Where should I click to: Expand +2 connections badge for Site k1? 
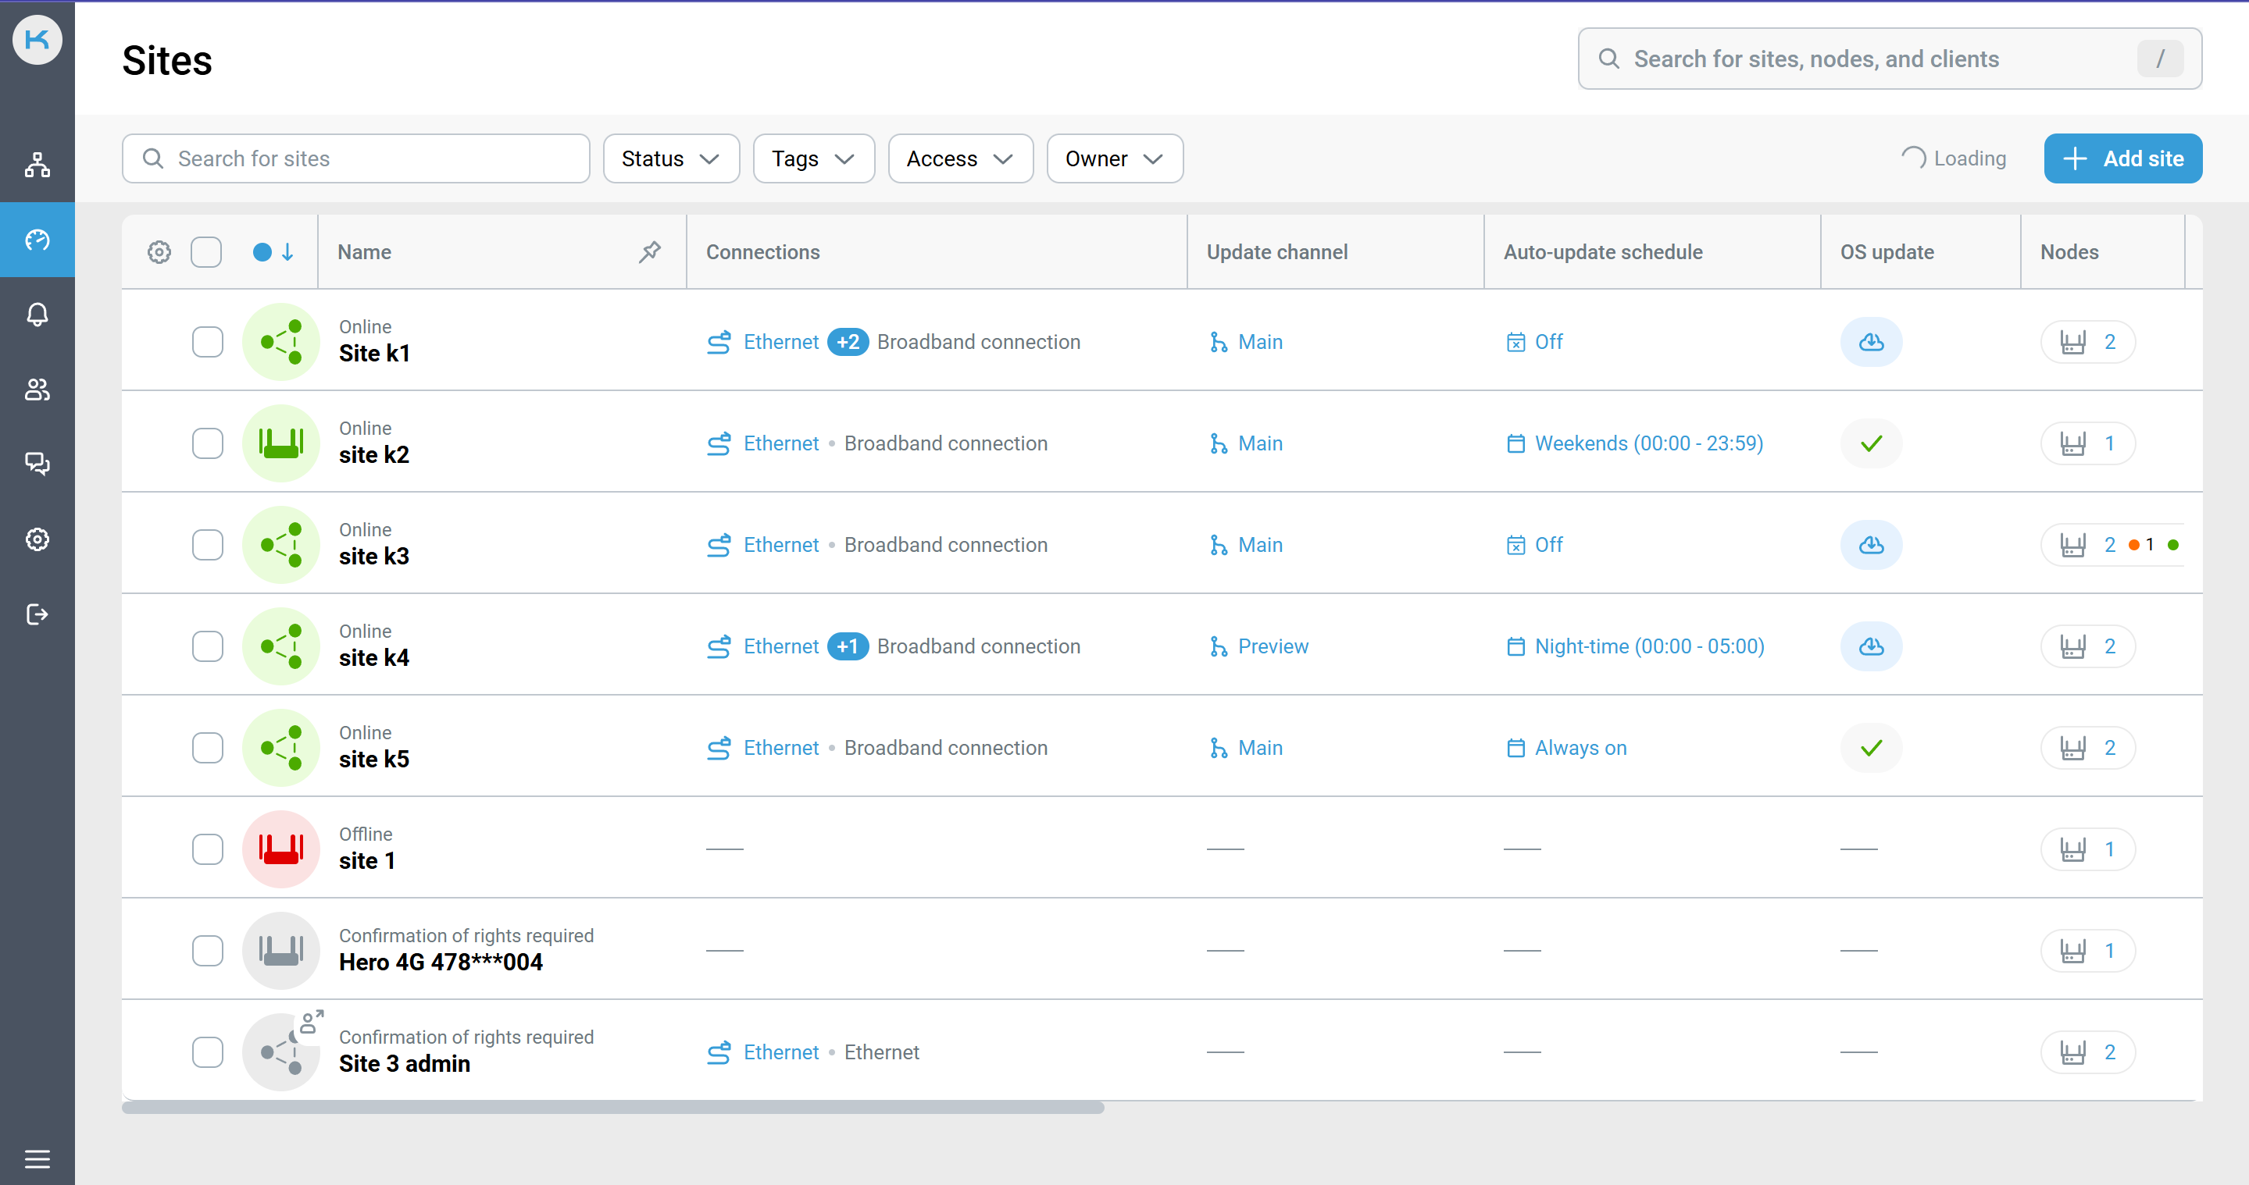point(847,342)
